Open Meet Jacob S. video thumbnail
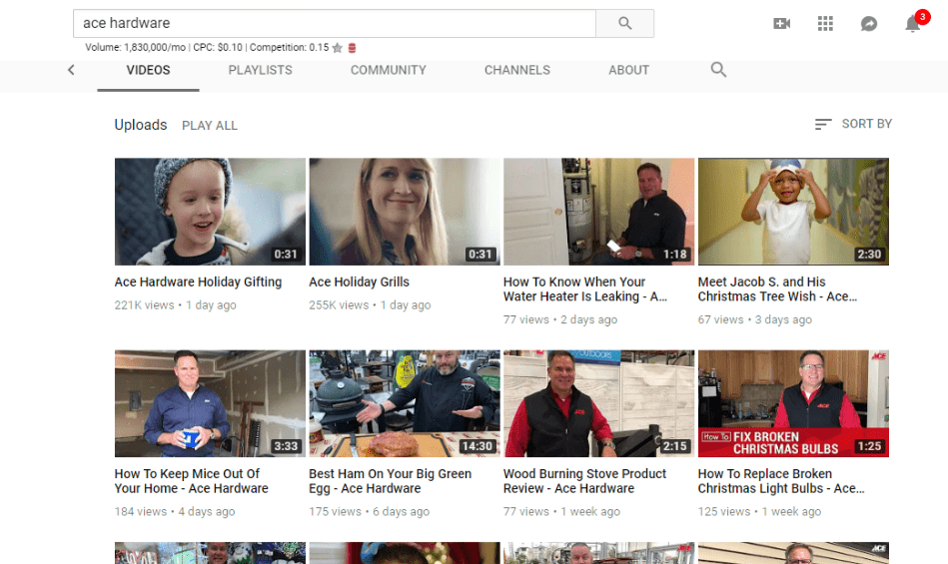Image resolution: width=948 pixels, height=564 pixels. (x=793, y=212)
